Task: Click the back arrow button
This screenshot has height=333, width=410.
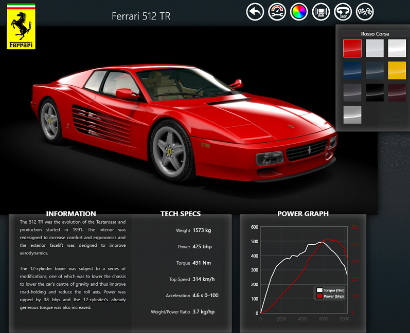Action: (x=255, y=11)
